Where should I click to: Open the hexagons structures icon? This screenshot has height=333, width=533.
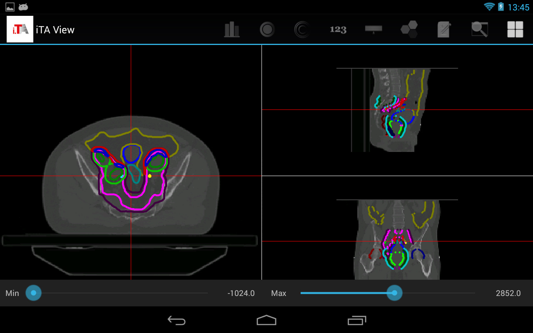409,30
